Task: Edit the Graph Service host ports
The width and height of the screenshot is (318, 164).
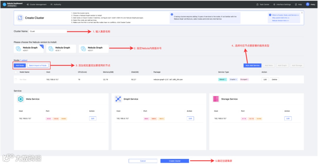Action: click(x=190, y=119)
